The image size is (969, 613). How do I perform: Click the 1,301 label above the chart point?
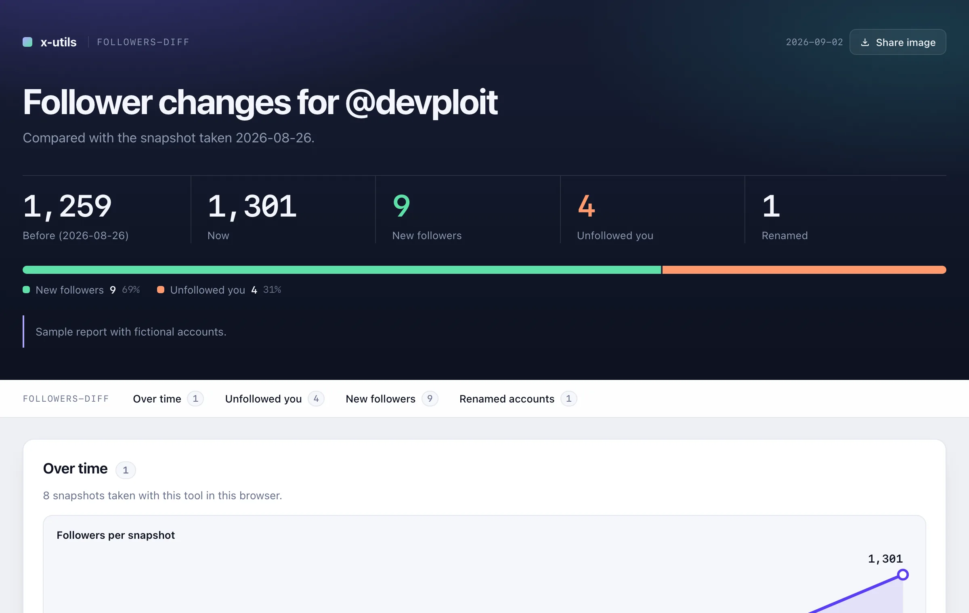885,559
